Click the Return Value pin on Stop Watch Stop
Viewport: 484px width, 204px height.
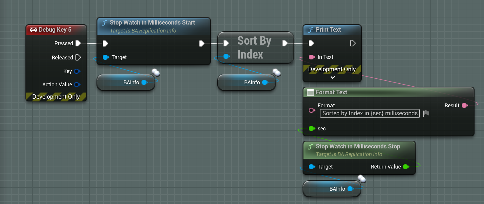tap(406, 167)
